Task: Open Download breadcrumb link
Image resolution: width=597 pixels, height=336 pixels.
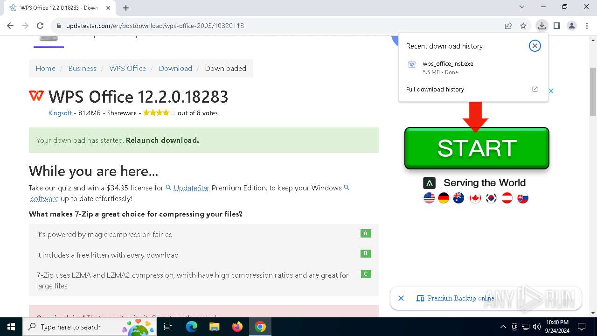Action: point(175,68)
